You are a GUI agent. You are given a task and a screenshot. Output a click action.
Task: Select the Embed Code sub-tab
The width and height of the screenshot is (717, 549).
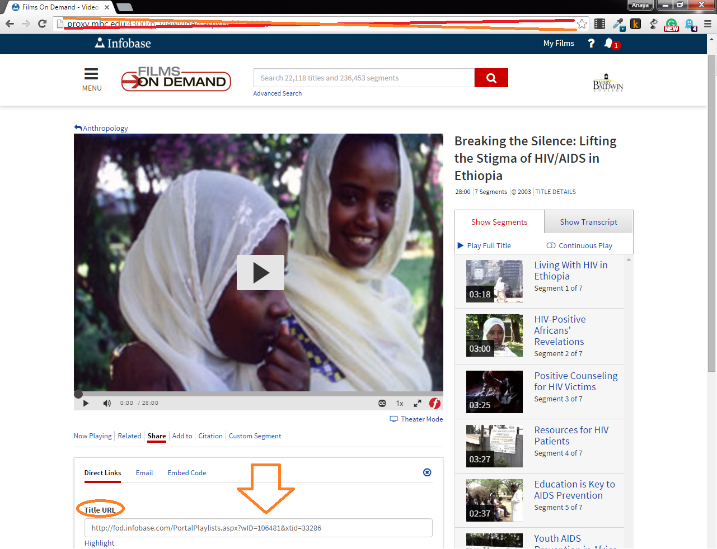187,473
